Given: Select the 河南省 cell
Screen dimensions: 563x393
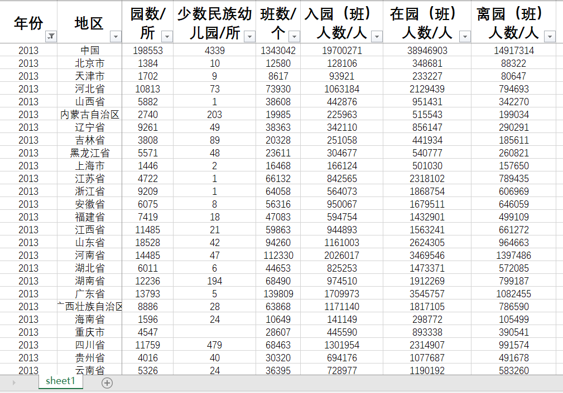Looking at the screenshot, I should pos(89,256).
